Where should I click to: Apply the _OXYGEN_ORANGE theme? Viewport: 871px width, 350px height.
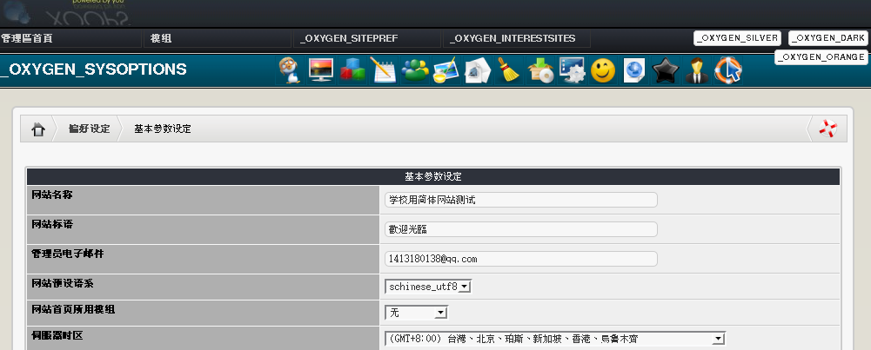point(821,56)
